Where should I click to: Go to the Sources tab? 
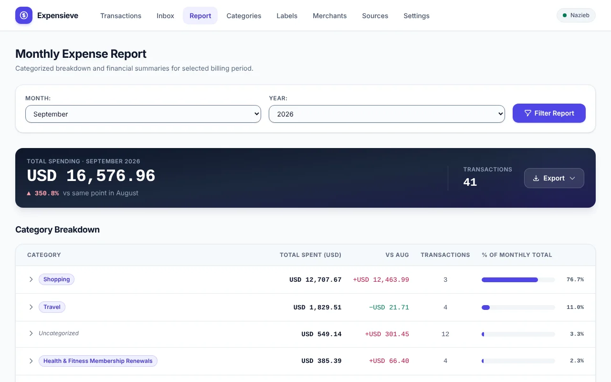(x=375, y=16)
